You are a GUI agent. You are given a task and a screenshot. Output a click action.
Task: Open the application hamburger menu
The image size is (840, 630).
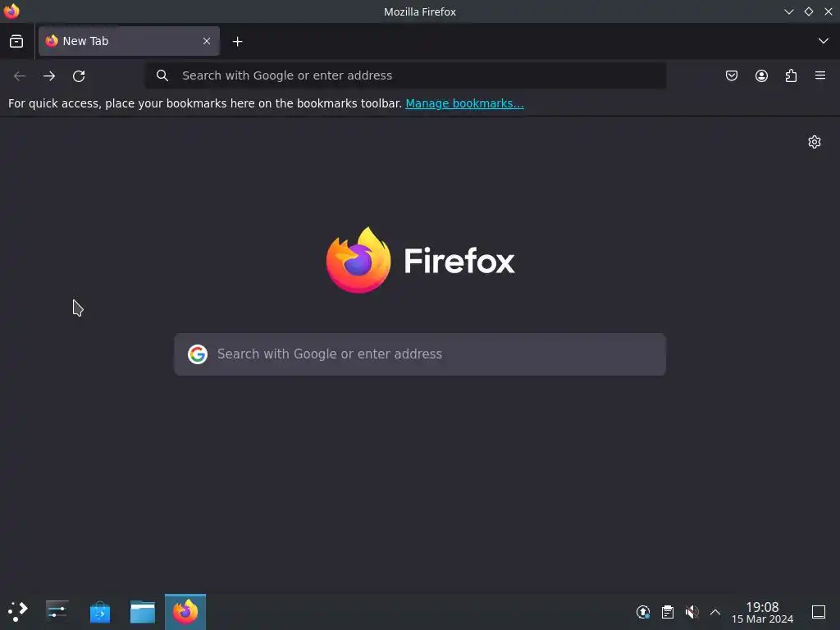click(x=820, y=76)
